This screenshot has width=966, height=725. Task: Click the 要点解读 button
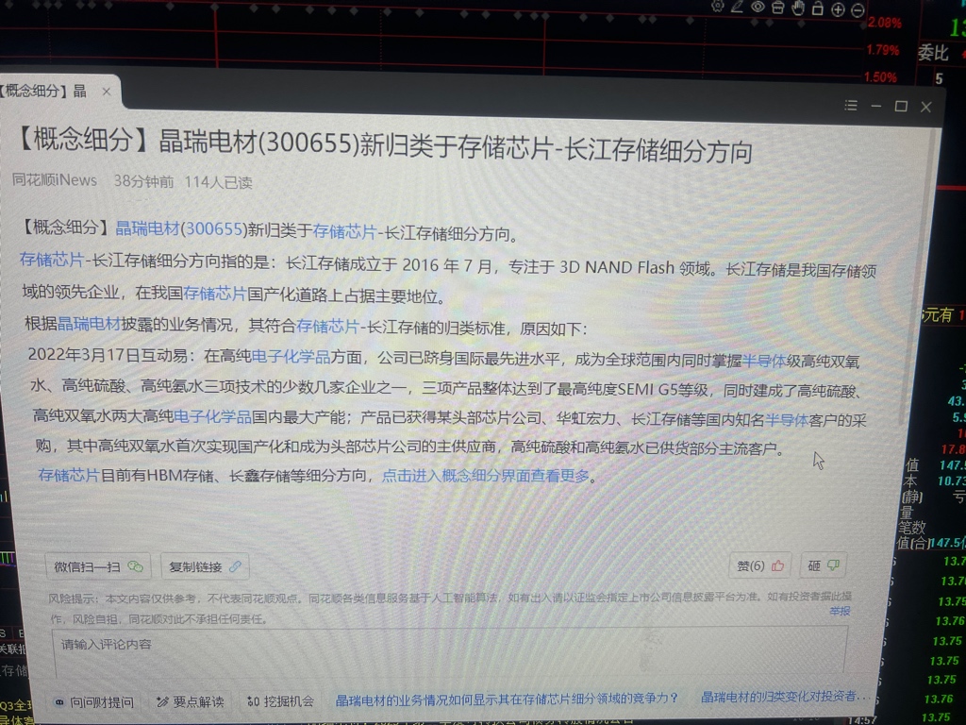coord(191,701)
